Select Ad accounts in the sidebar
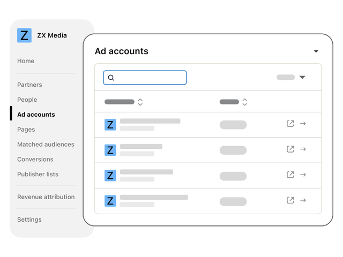 coord(36,115)
